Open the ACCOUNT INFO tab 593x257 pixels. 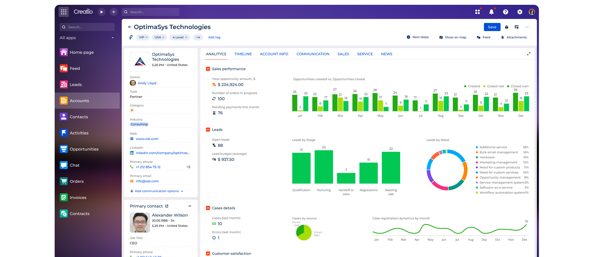(274, 54)
